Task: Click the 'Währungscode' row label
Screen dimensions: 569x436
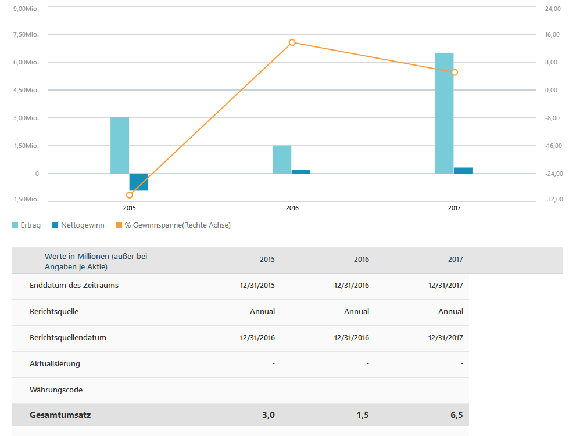Action: coord(56,390)
